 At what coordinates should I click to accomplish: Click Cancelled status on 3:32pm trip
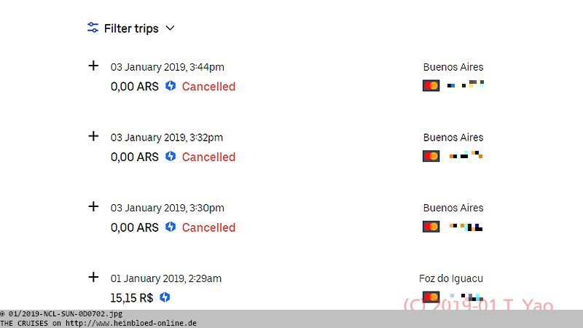(x=208, y=157)
